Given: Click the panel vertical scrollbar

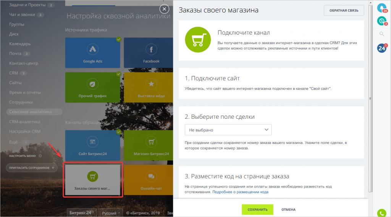Looking at the screenshot, I should [370, 99].
